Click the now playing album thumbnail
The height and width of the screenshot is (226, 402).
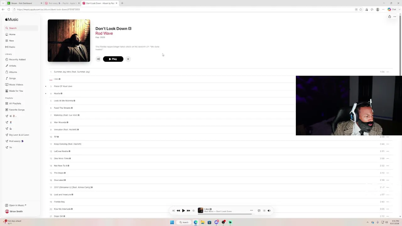click(x=200, y=210)
